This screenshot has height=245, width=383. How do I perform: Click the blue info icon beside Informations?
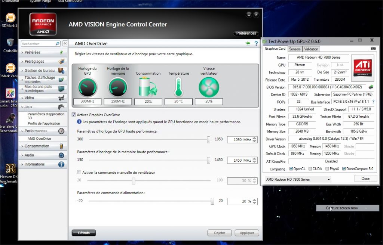[x=61, y=164]
